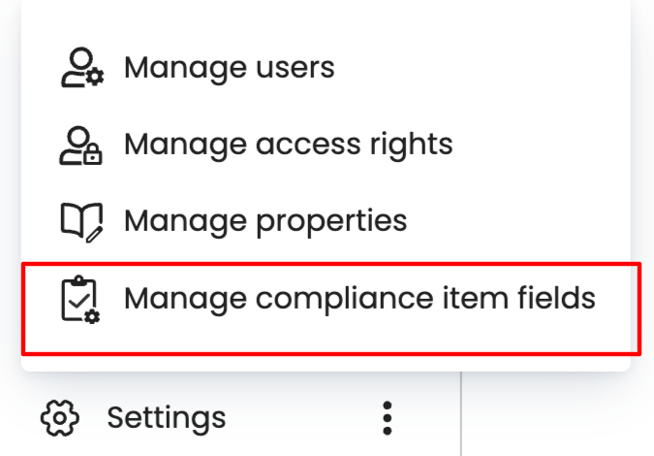Click the gear badge on the users icon
The width and height of the screenshot is (654, 456).
tap(94, 79)
